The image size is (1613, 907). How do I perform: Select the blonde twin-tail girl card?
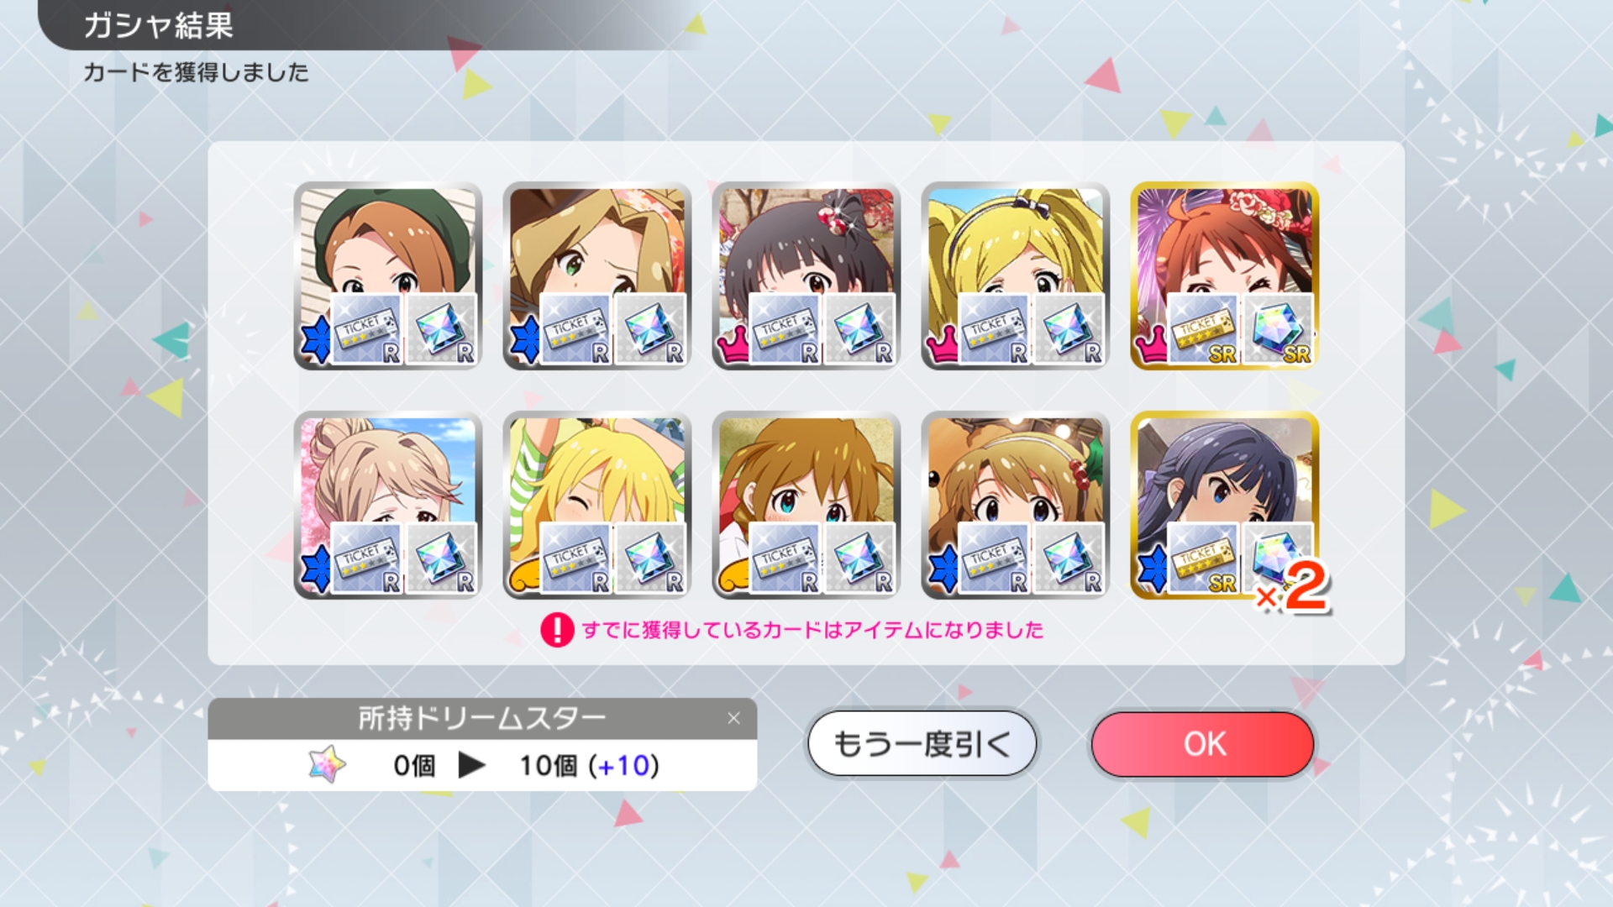coord(1016,275)
